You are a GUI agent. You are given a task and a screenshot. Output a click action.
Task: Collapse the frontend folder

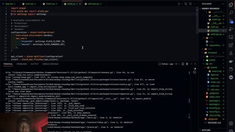tap(202, 53)
